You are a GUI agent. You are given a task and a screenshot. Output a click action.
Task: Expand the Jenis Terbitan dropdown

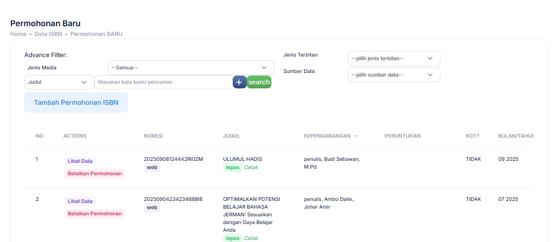[394, 59]
